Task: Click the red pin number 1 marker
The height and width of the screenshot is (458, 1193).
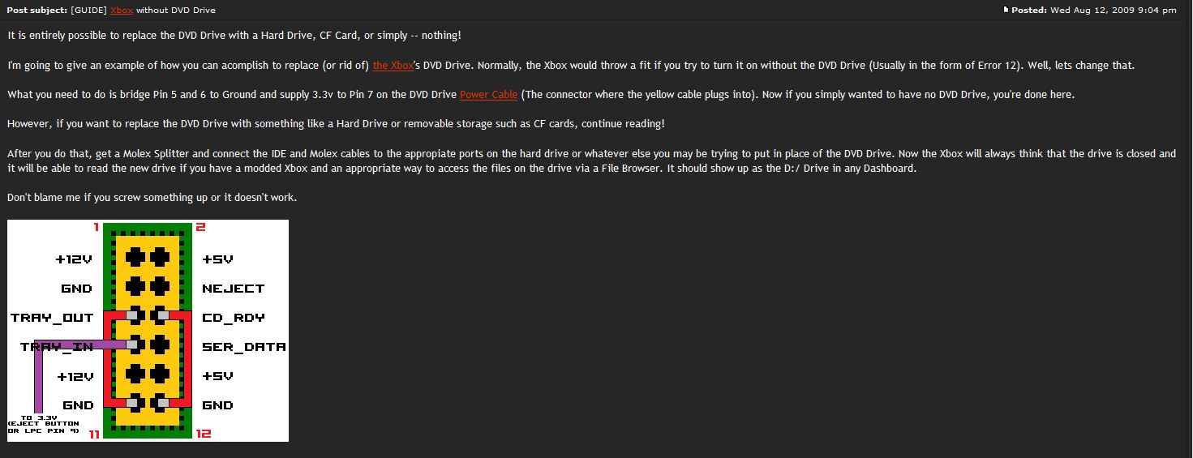Action: tap(97, 227)
